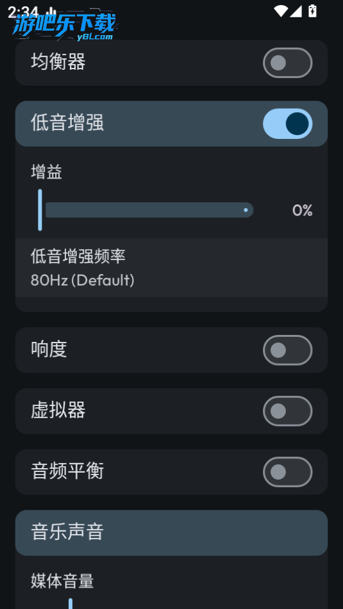Click the 均衡器 label text

pyautogui.click(x=58, y=62)
